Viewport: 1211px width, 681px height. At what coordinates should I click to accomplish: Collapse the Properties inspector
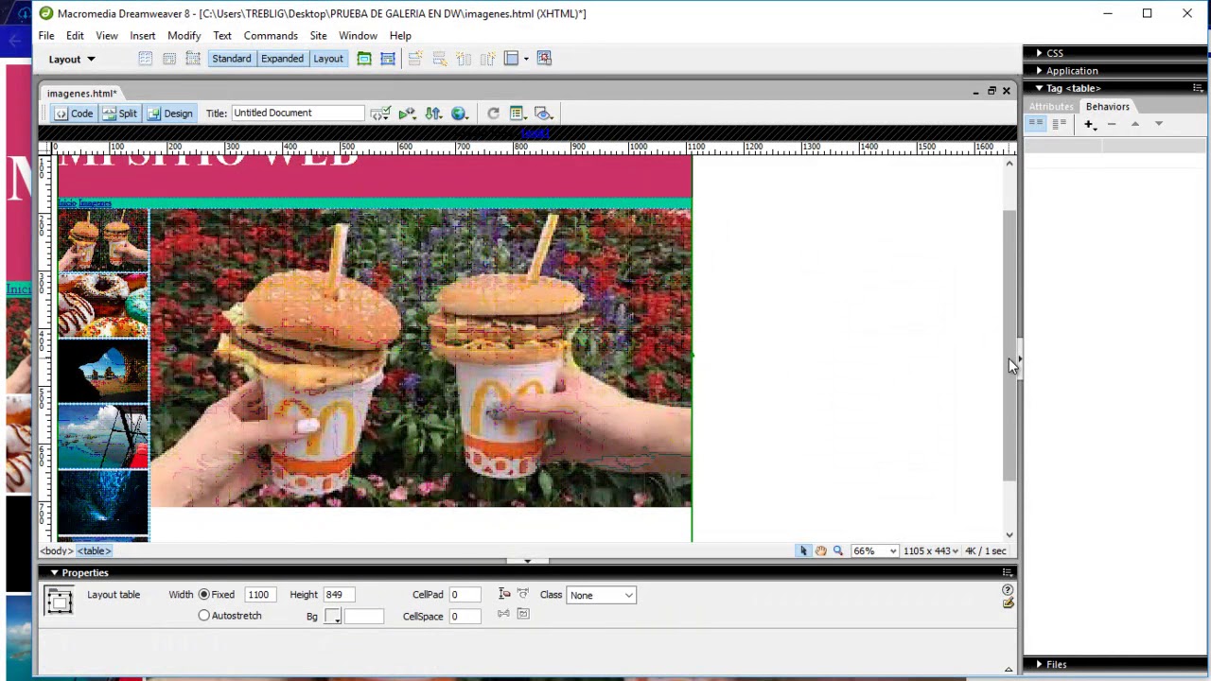(54, 573)
